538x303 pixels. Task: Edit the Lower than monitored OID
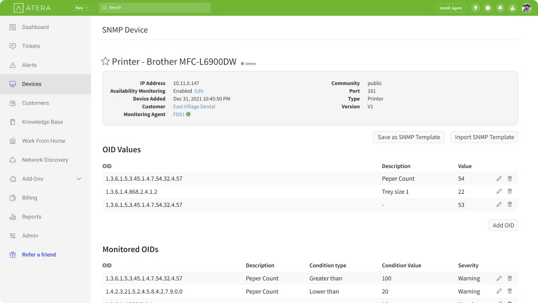pyautogui.click(x=499, y=291)
